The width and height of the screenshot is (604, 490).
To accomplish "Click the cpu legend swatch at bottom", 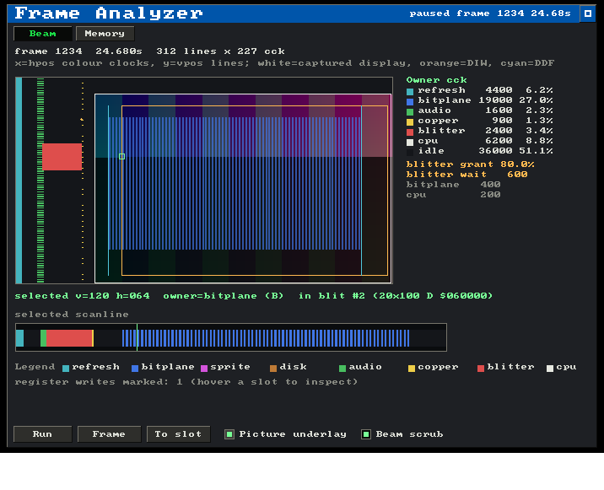I will click(x=550, y=369).
